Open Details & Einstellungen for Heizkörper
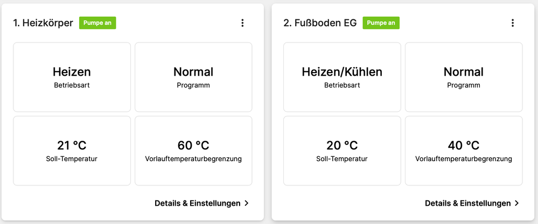Image resolution: width=538 pixels, height=224 pixels. (x=197, y=203)
